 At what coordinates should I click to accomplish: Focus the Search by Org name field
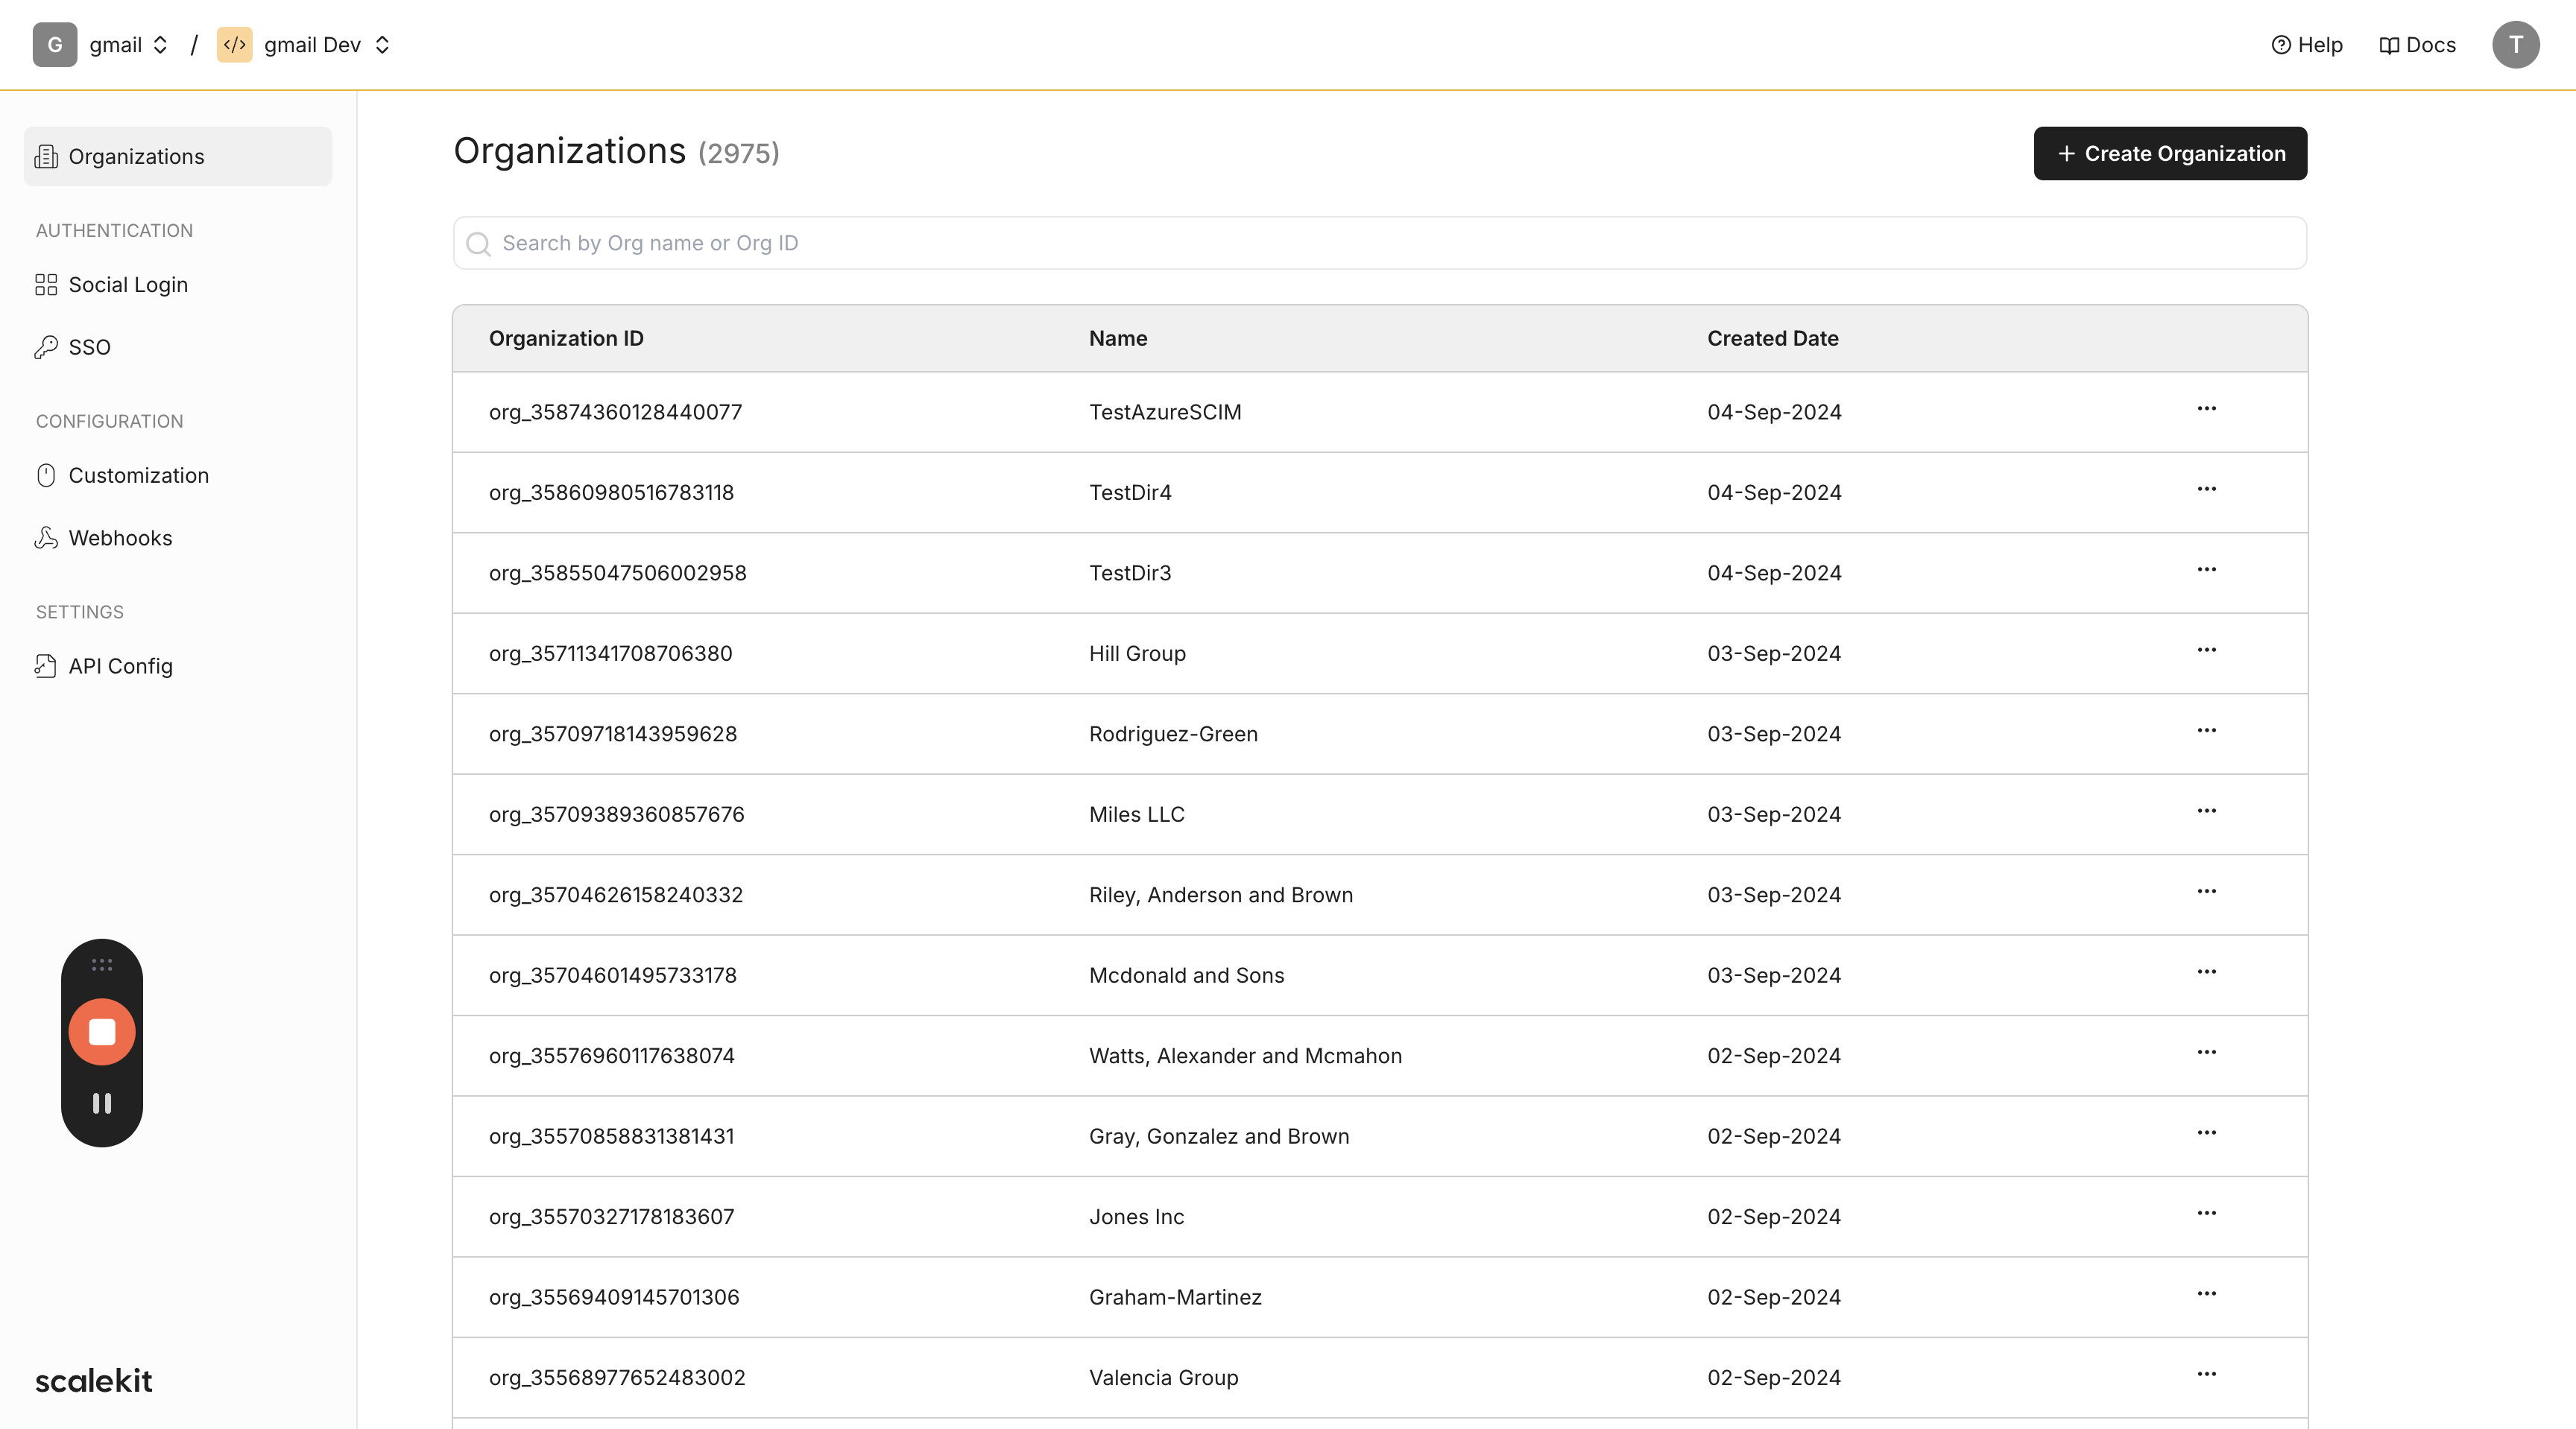pos(1380,243)
